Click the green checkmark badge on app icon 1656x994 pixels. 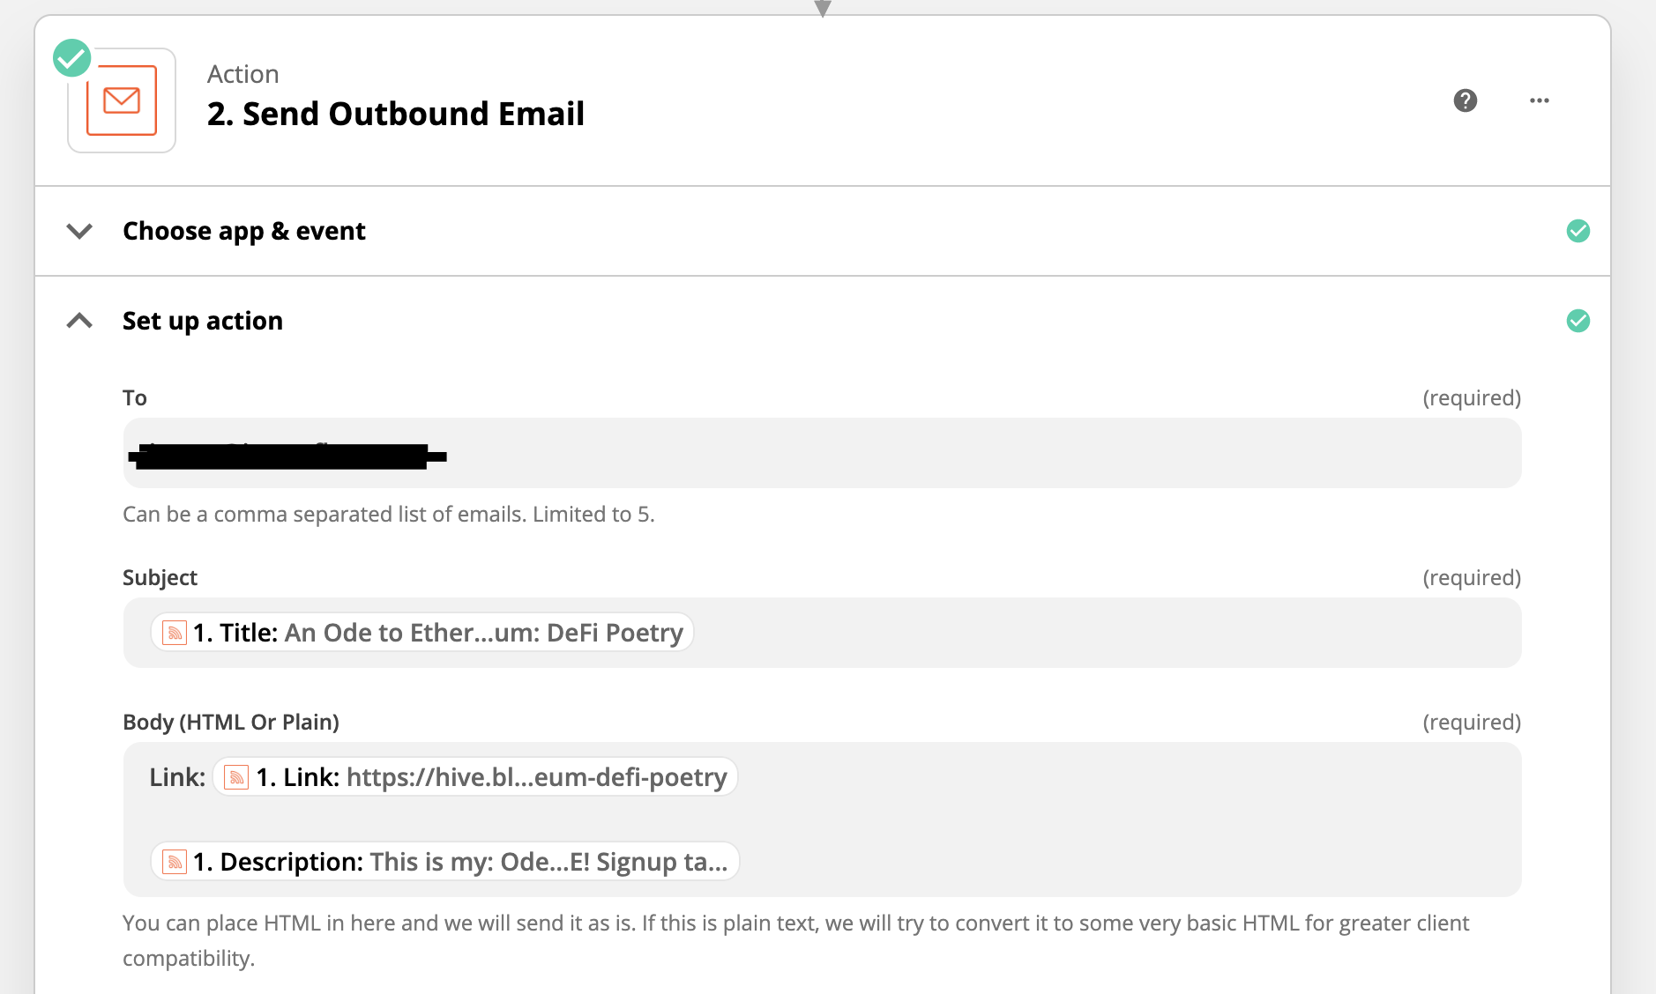click(x=71, y=58)
